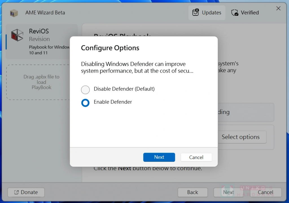The width and height of the screenshot is (289, 203).
Task: Click the ReviOS cube icon
Action: tap(17, 35)
